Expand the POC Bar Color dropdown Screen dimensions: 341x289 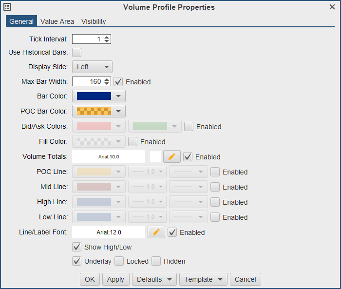tap(99, 111)
